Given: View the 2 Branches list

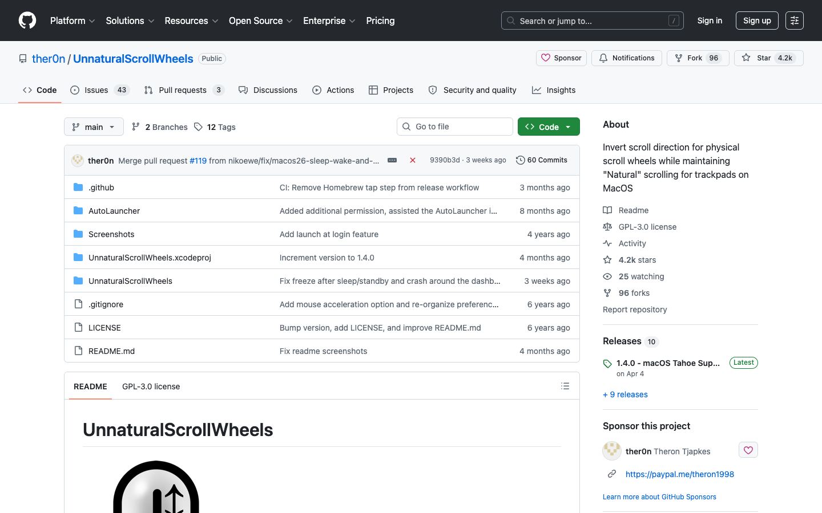Looking at the screenshot, I should [x=159, y=127].
